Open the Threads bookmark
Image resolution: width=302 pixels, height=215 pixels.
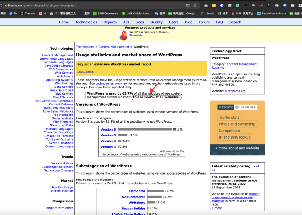[x=27, y=13]
